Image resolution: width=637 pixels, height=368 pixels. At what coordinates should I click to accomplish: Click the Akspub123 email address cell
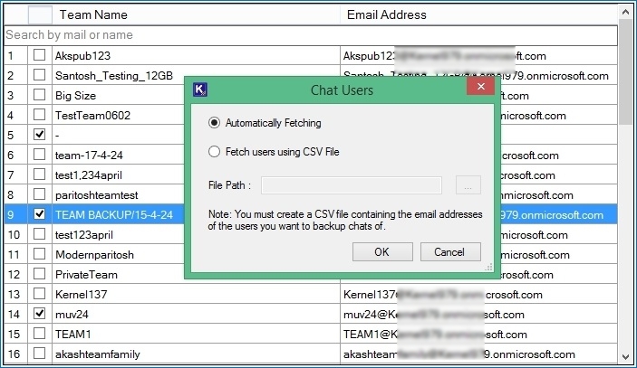click(x=479, y=55)
